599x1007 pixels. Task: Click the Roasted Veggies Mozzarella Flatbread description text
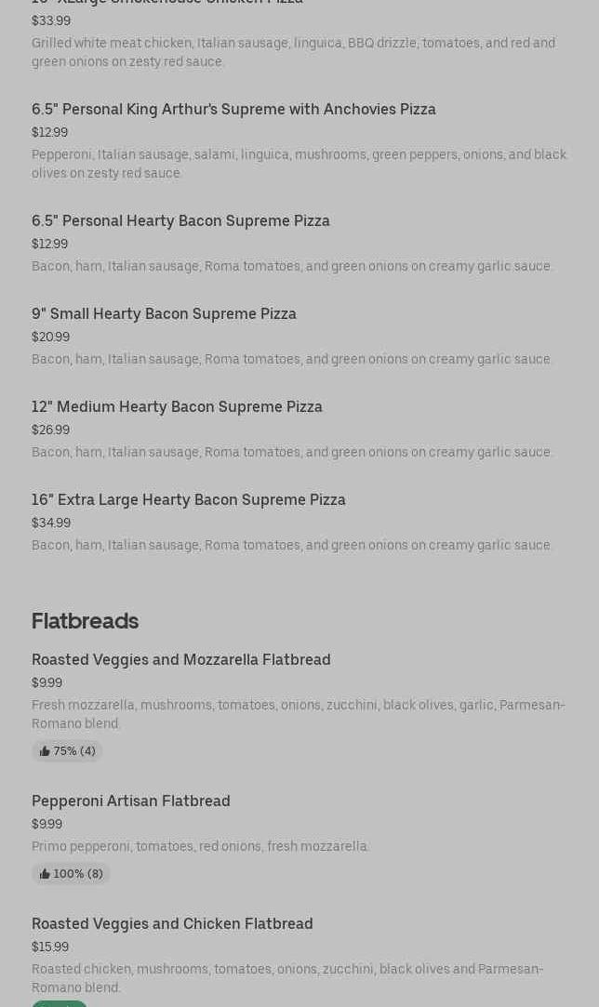298,714
